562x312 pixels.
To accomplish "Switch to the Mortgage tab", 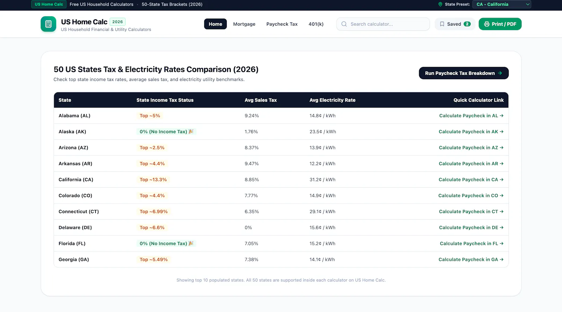I will tap(244, 24).
